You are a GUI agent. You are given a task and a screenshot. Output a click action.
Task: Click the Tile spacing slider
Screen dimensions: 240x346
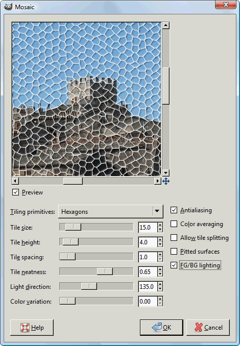(x=97, y=257)
